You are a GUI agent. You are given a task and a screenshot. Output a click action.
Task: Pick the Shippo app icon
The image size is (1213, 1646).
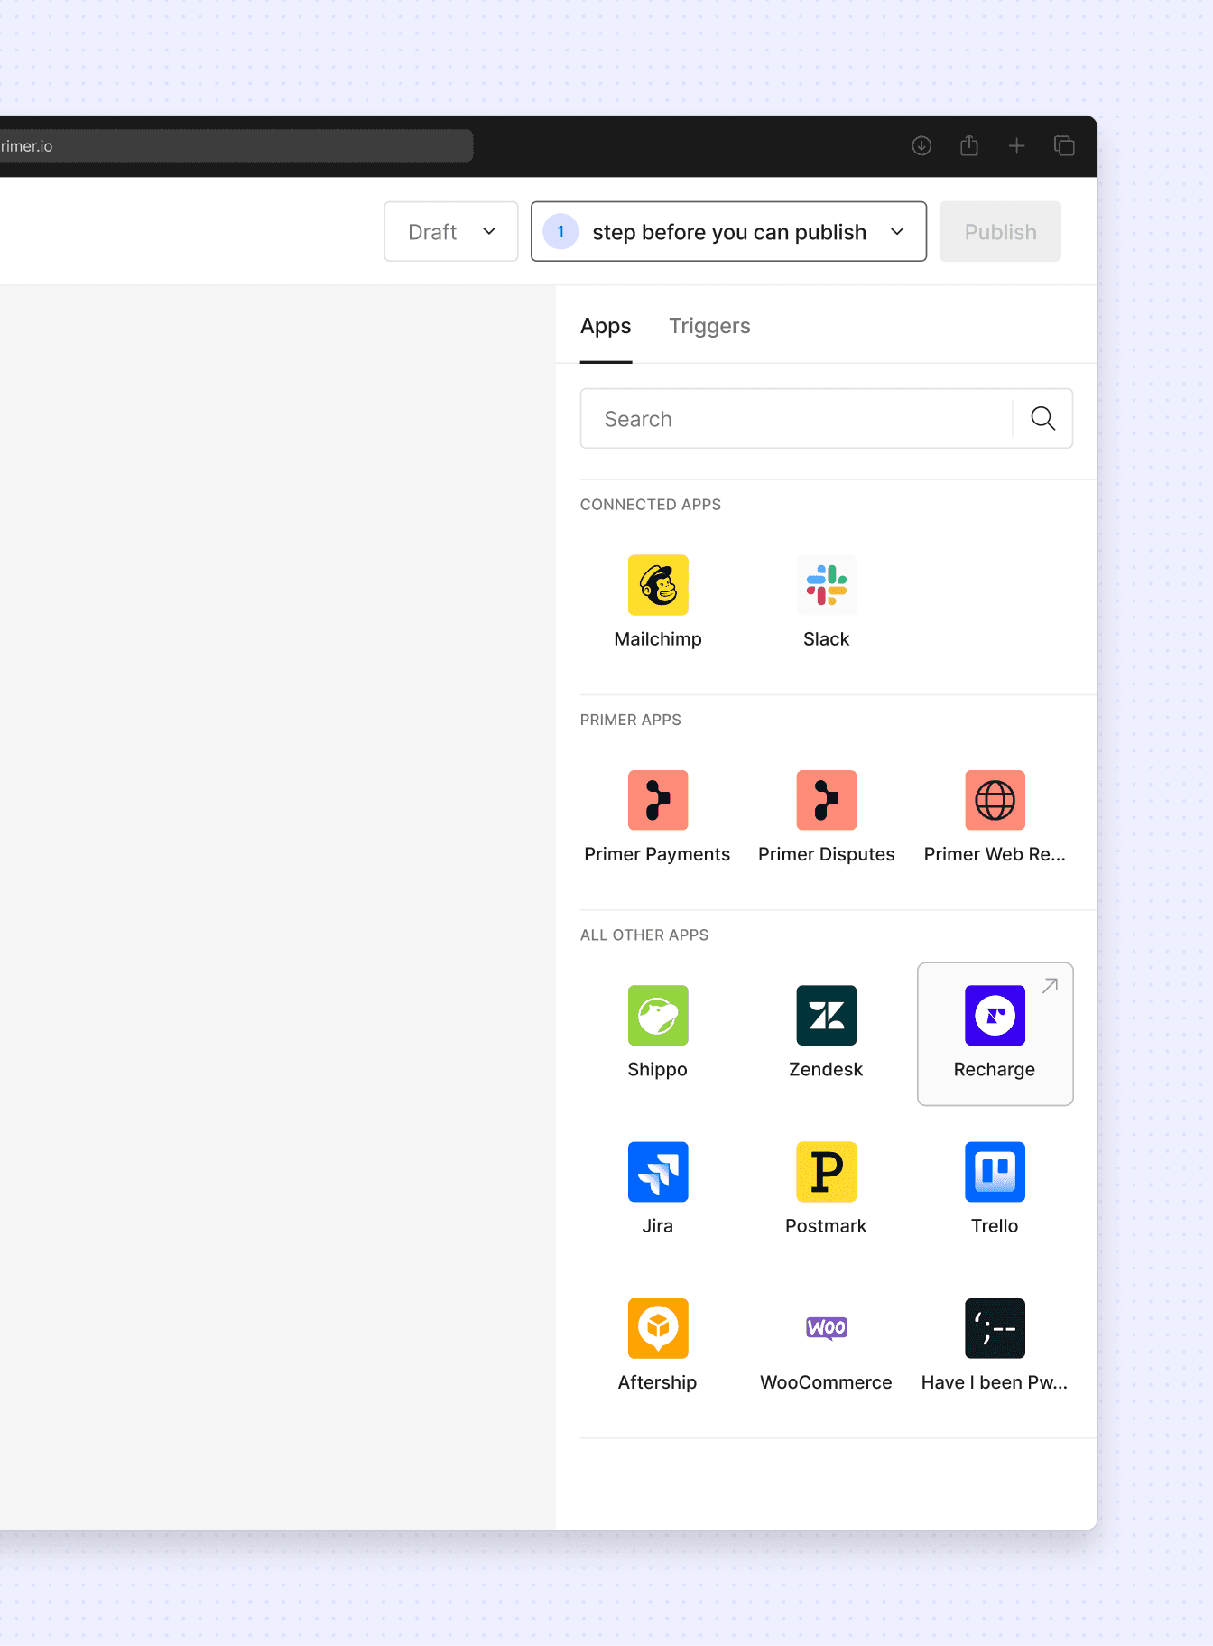tap(658, 1016)
